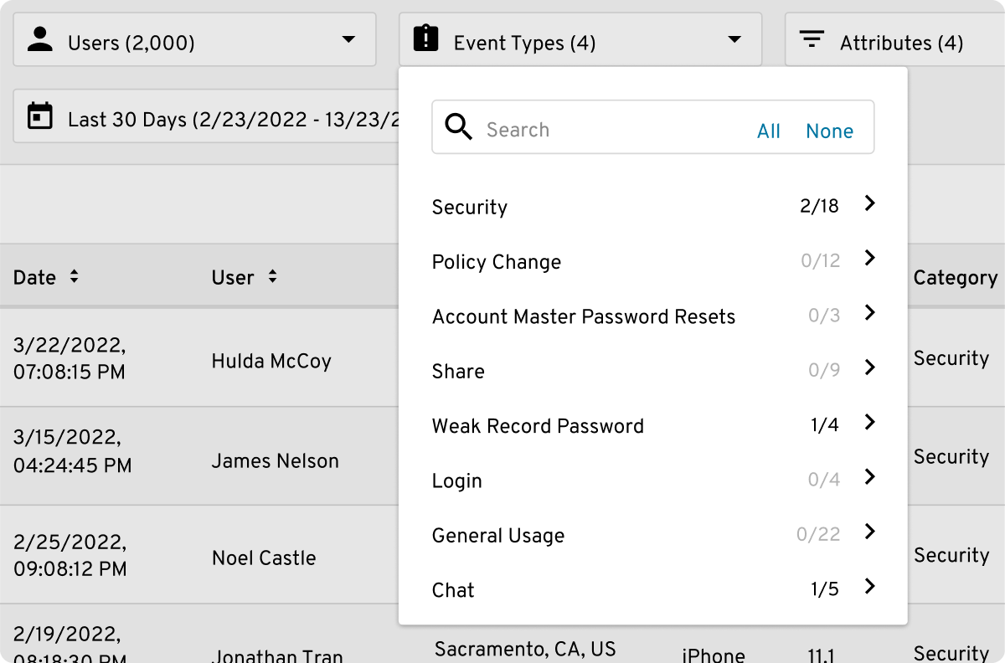This screenshot has width=1005, height=663.
Task: Click the filter icon beside Attributes
Action: pos(812,39)
